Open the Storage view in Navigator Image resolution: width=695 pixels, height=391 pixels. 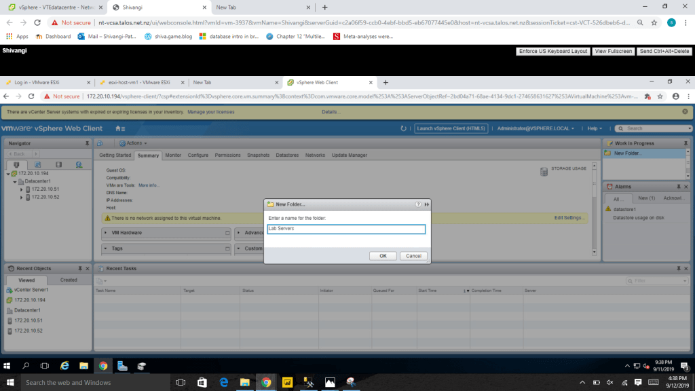(58, 164)
